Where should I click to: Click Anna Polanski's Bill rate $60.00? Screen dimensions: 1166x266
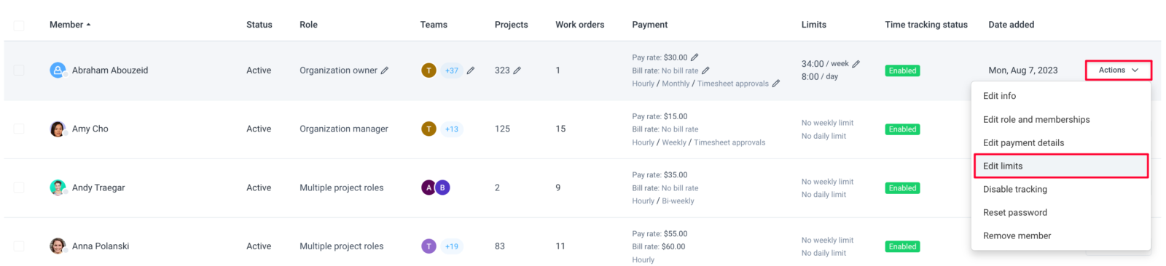point(659,246)
